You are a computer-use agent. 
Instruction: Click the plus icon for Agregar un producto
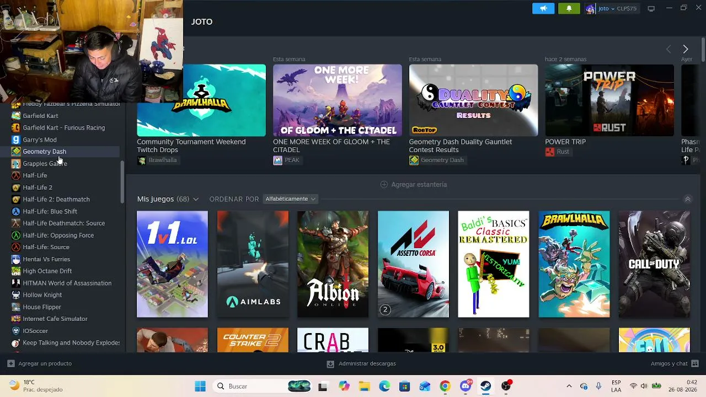tap(11, 363)
